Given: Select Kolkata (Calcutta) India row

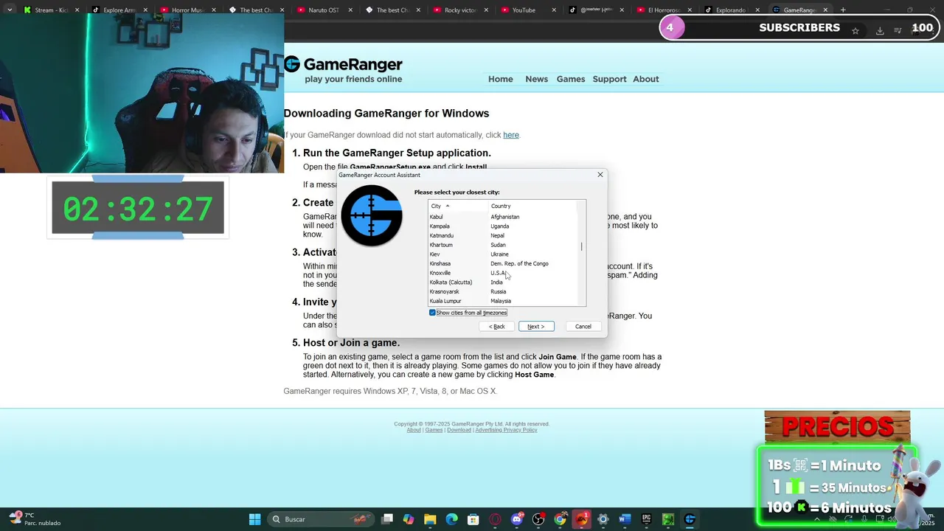Looking at the screenshot, I should pos(504,282).
